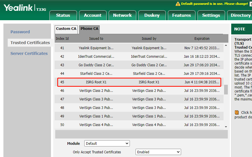The height and width of the screenshot is (157, 252).
Task: Click the Expiration column header
Action: [x=202, y=38]
